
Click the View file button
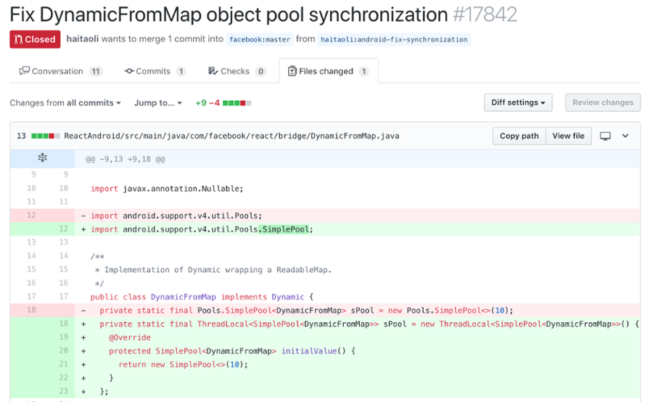point(568,136)
